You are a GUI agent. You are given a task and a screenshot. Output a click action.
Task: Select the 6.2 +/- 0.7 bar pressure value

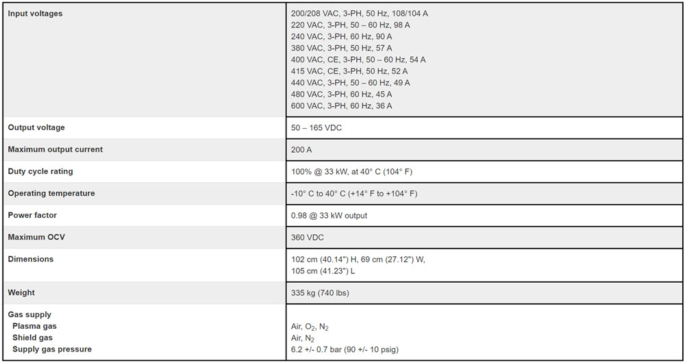point(345,350)
